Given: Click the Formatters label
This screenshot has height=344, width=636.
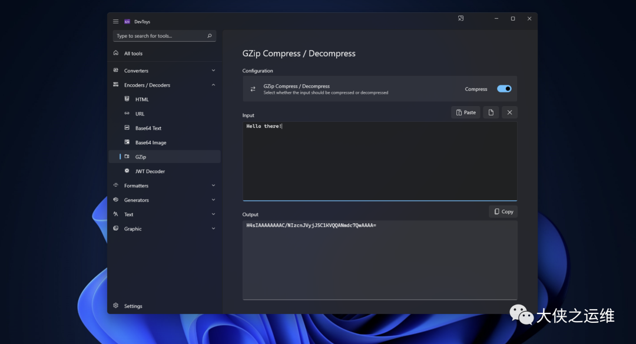Looking at the screenshot, I should point(136,186).
